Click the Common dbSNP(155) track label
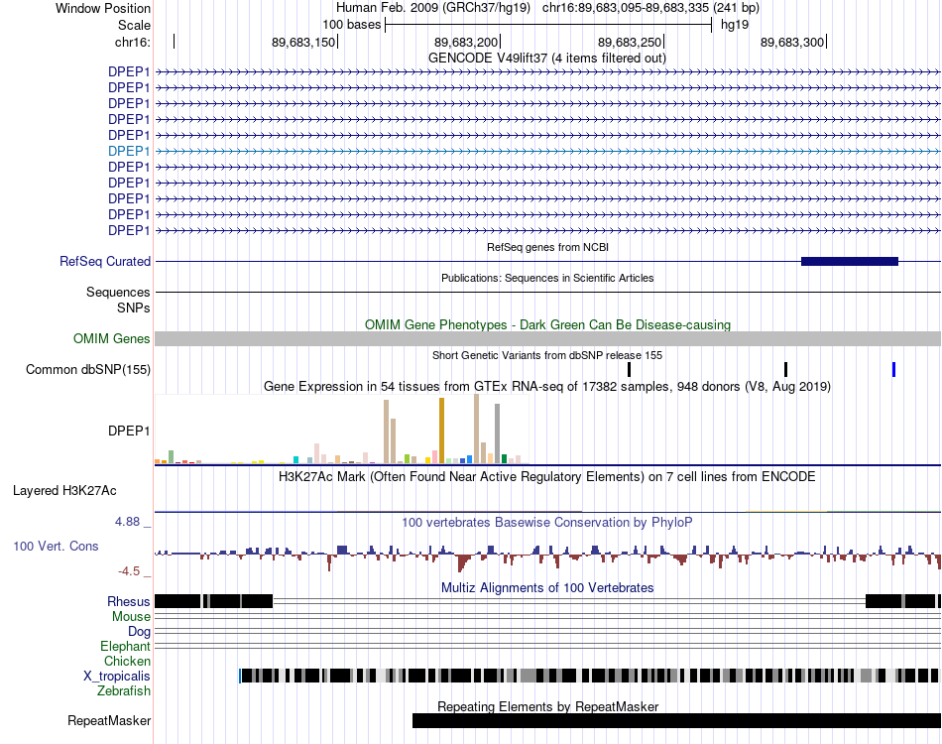 pos(87,370)
